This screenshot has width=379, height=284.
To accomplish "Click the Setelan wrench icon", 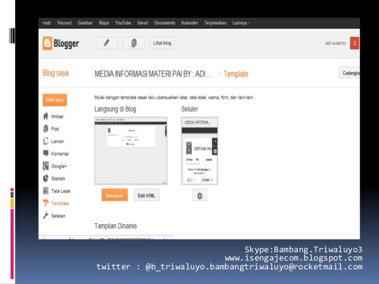I will pyautogui.click(x=46, y=215).
